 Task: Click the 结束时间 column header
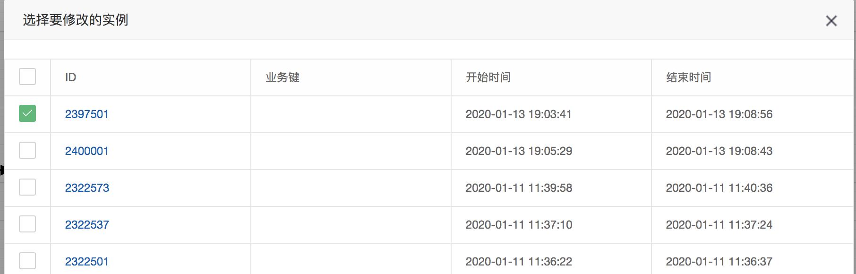689,77
